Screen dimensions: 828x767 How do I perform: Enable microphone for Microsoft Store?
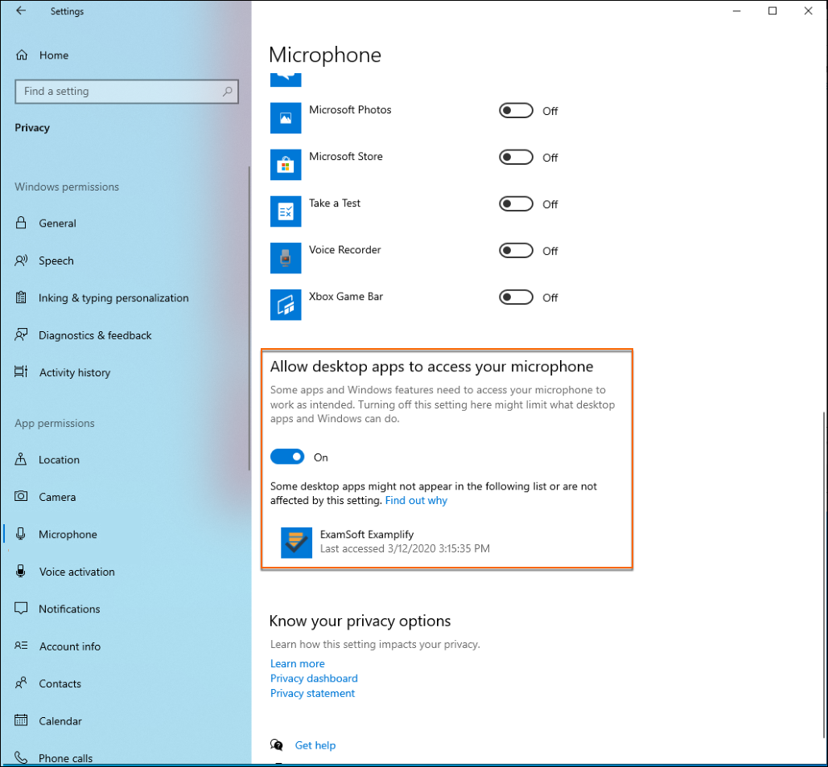tap(516, 158)
